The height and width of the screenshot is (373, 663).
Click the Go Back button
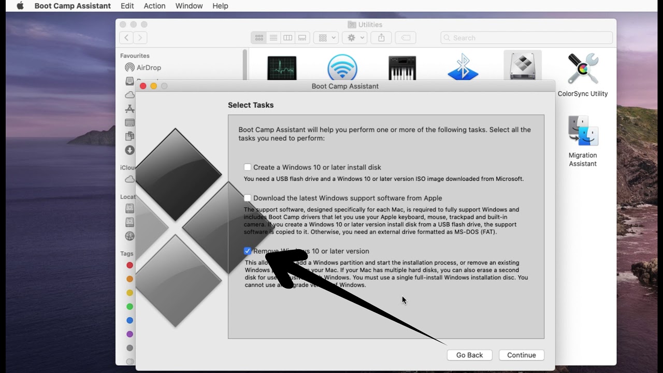pyautogui.click(x=469, y=355)
